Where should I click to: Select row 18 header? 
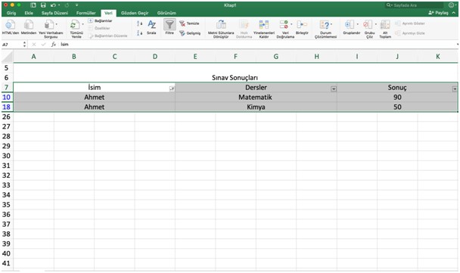[7, 107]
